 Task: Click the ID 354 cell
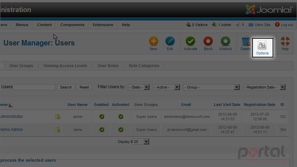(283, 130)
